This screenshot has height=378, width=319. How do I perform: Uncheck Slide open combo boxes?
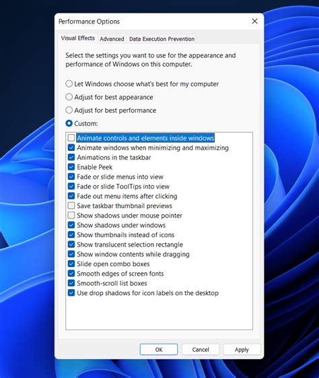(x=71, y=263)
